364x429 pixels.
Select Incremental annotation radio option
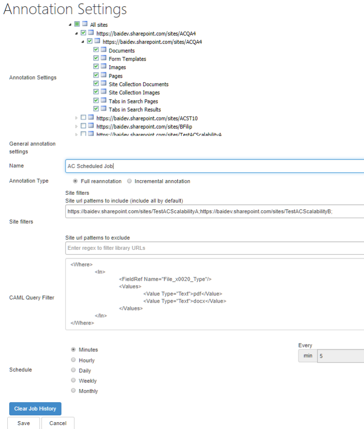pyautogui.click(x=129, y=181)
